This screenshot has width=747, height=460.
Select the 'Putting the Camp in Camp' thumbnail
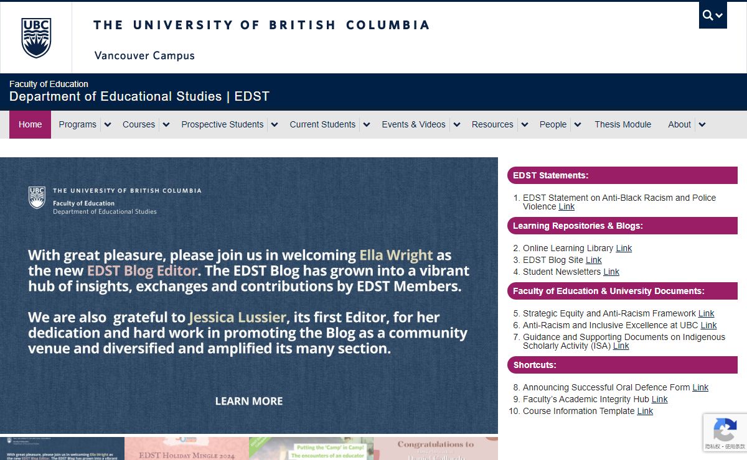[x=311, y=449]
